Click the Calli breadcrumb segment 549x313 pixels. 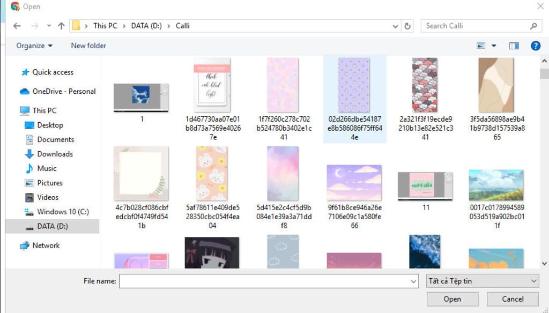(183, 26)
